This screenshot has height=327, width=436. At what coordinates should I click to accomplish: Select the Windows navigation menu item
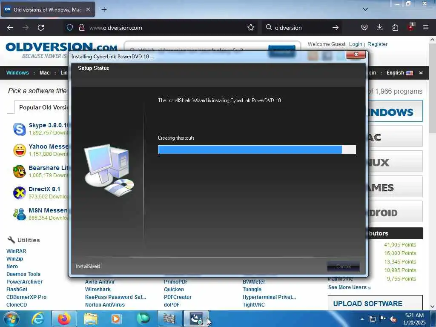[17, 72]
